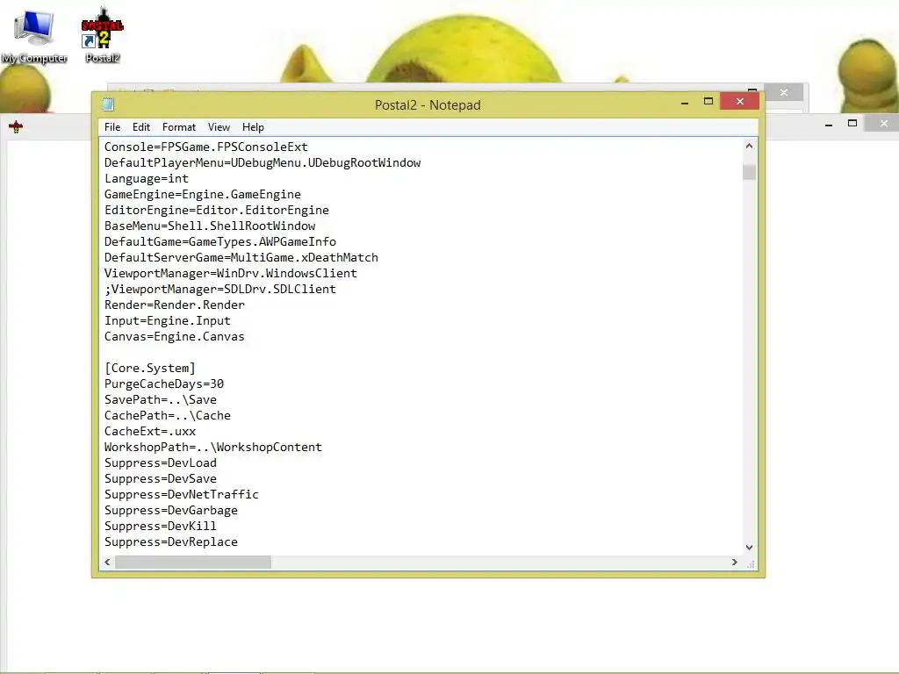Image resolution: width=899 pixels, height=674 pixels.
Task: Click the vertical scrollbar down arrow
Action: tap(749, 548)
